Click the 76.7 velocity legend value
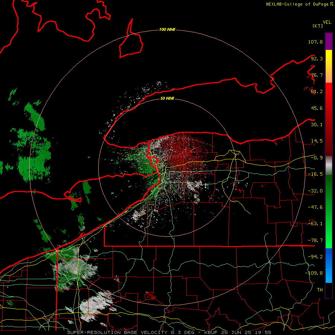Image resolution: width=335 pixels, height=335 pixels. pyautogui.click(x=317, y=75)
